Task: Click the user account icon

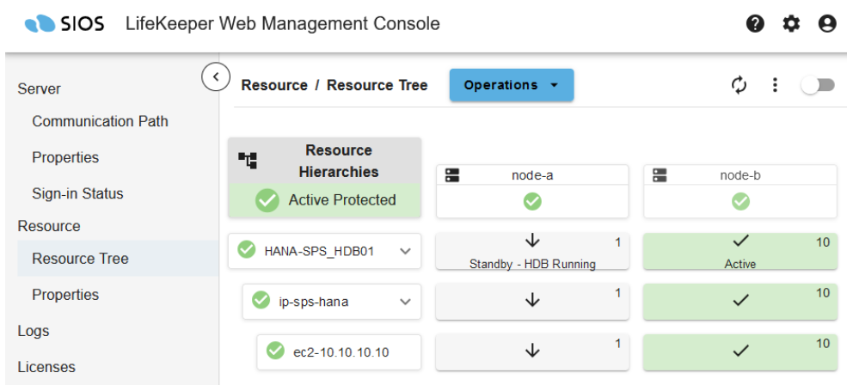Action: [827, 25]
